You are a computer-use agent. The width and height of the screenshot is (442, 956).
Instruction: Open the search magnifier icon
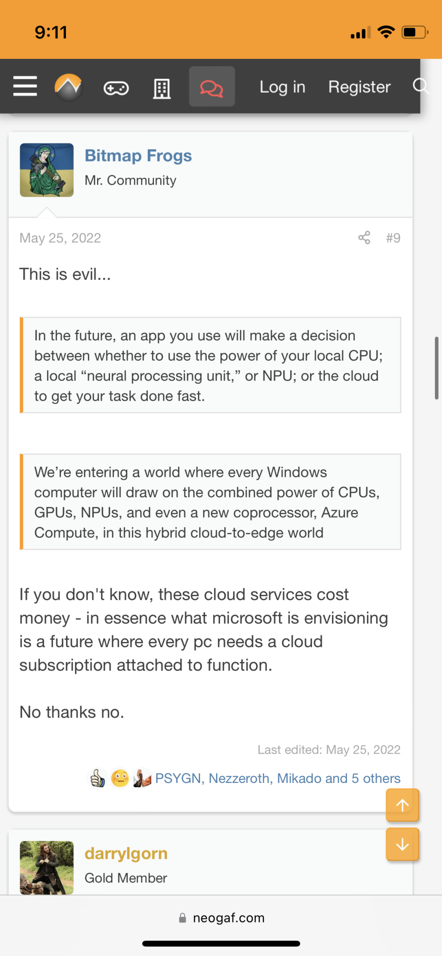(420, 86)
